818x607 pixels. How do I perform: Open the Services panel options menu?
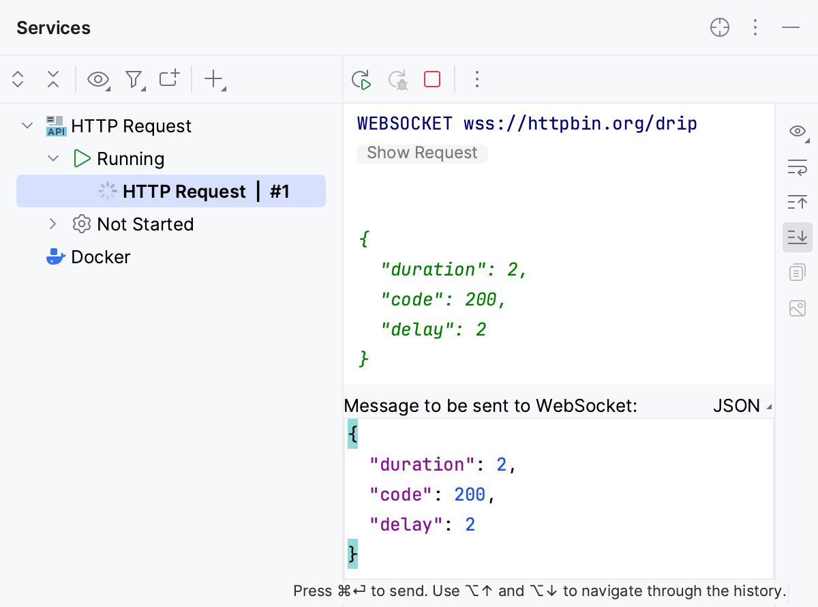pos(755,27)
